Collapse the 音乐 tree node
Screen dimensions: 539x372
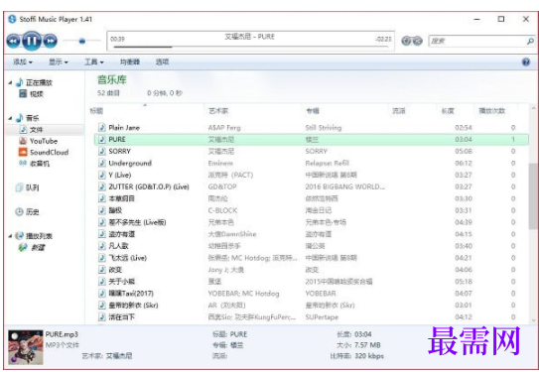coord(10,118)
